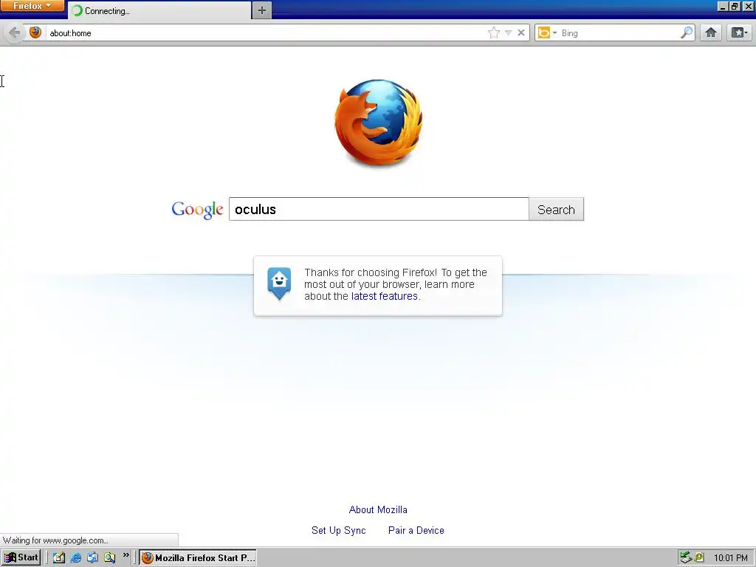
Task: Launch Internet Explorer from quick launch
Action: pyautogui.click(x=76, y=558)
